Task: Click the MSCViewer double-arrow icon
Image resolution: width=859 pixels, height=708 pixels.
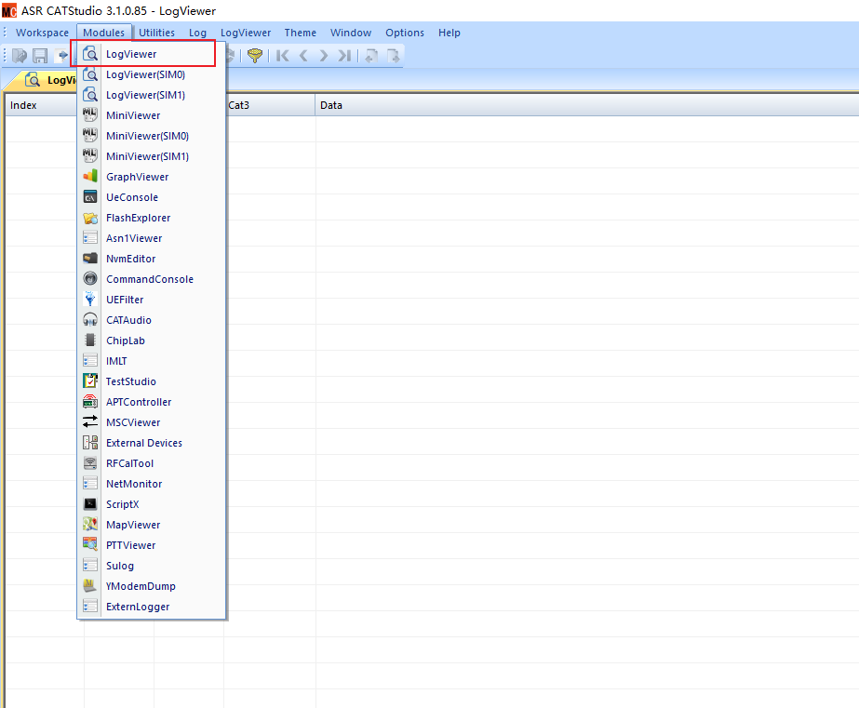Action: (x=90, y=422)
